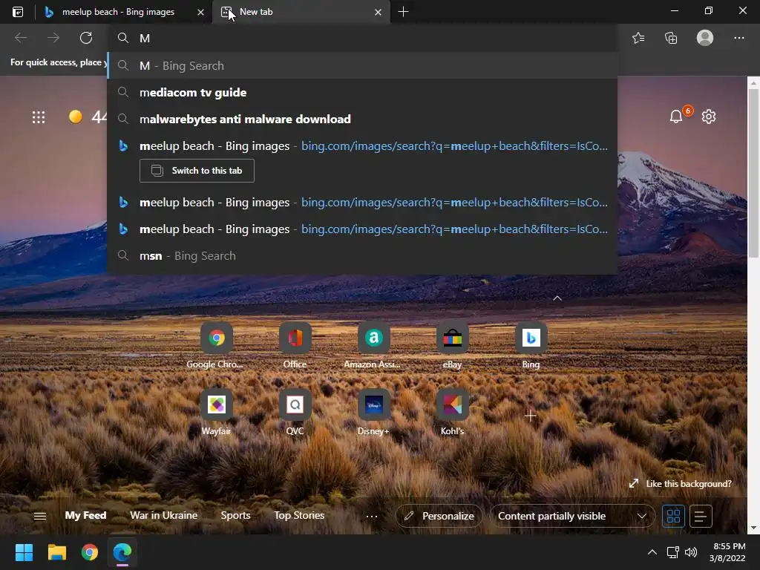Choose malwarebytes anti malware download suggestion
This screenshot has width=760, height=570.
pos(362,119)
